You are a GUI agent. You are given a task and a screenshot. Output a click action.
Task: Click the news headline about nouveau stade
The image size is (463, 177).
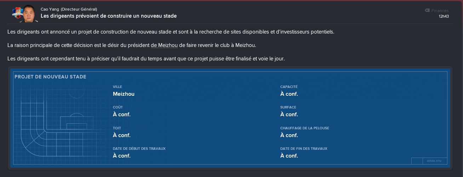(x=109, y=16)
